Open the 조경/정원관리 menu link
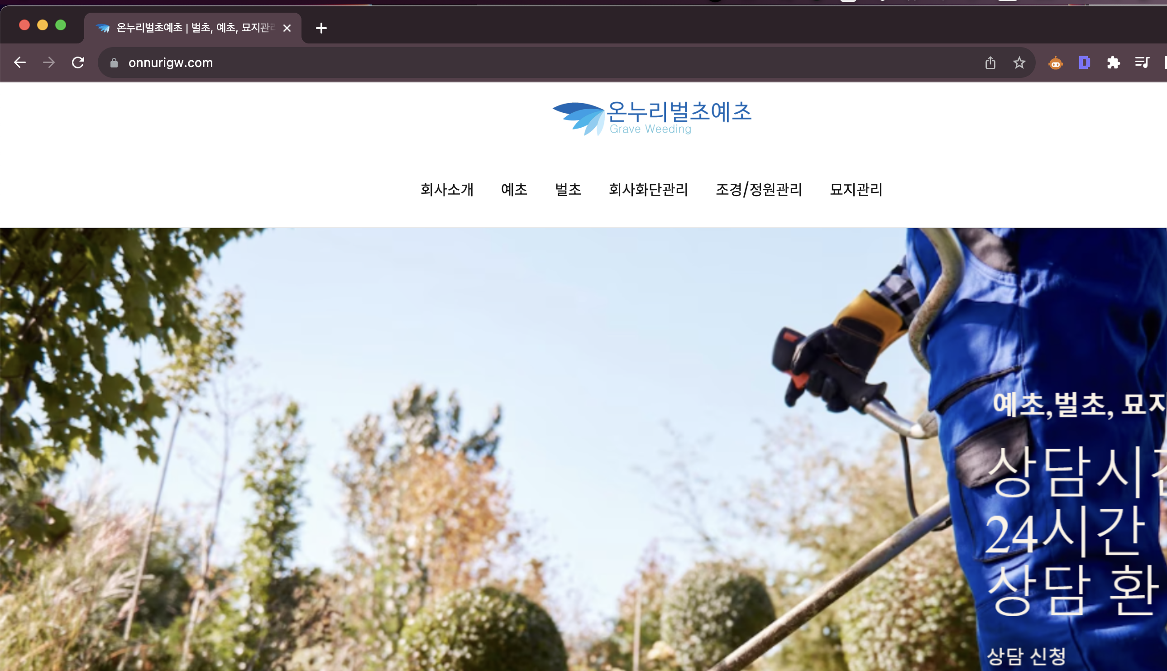 (x=758, y=189)
